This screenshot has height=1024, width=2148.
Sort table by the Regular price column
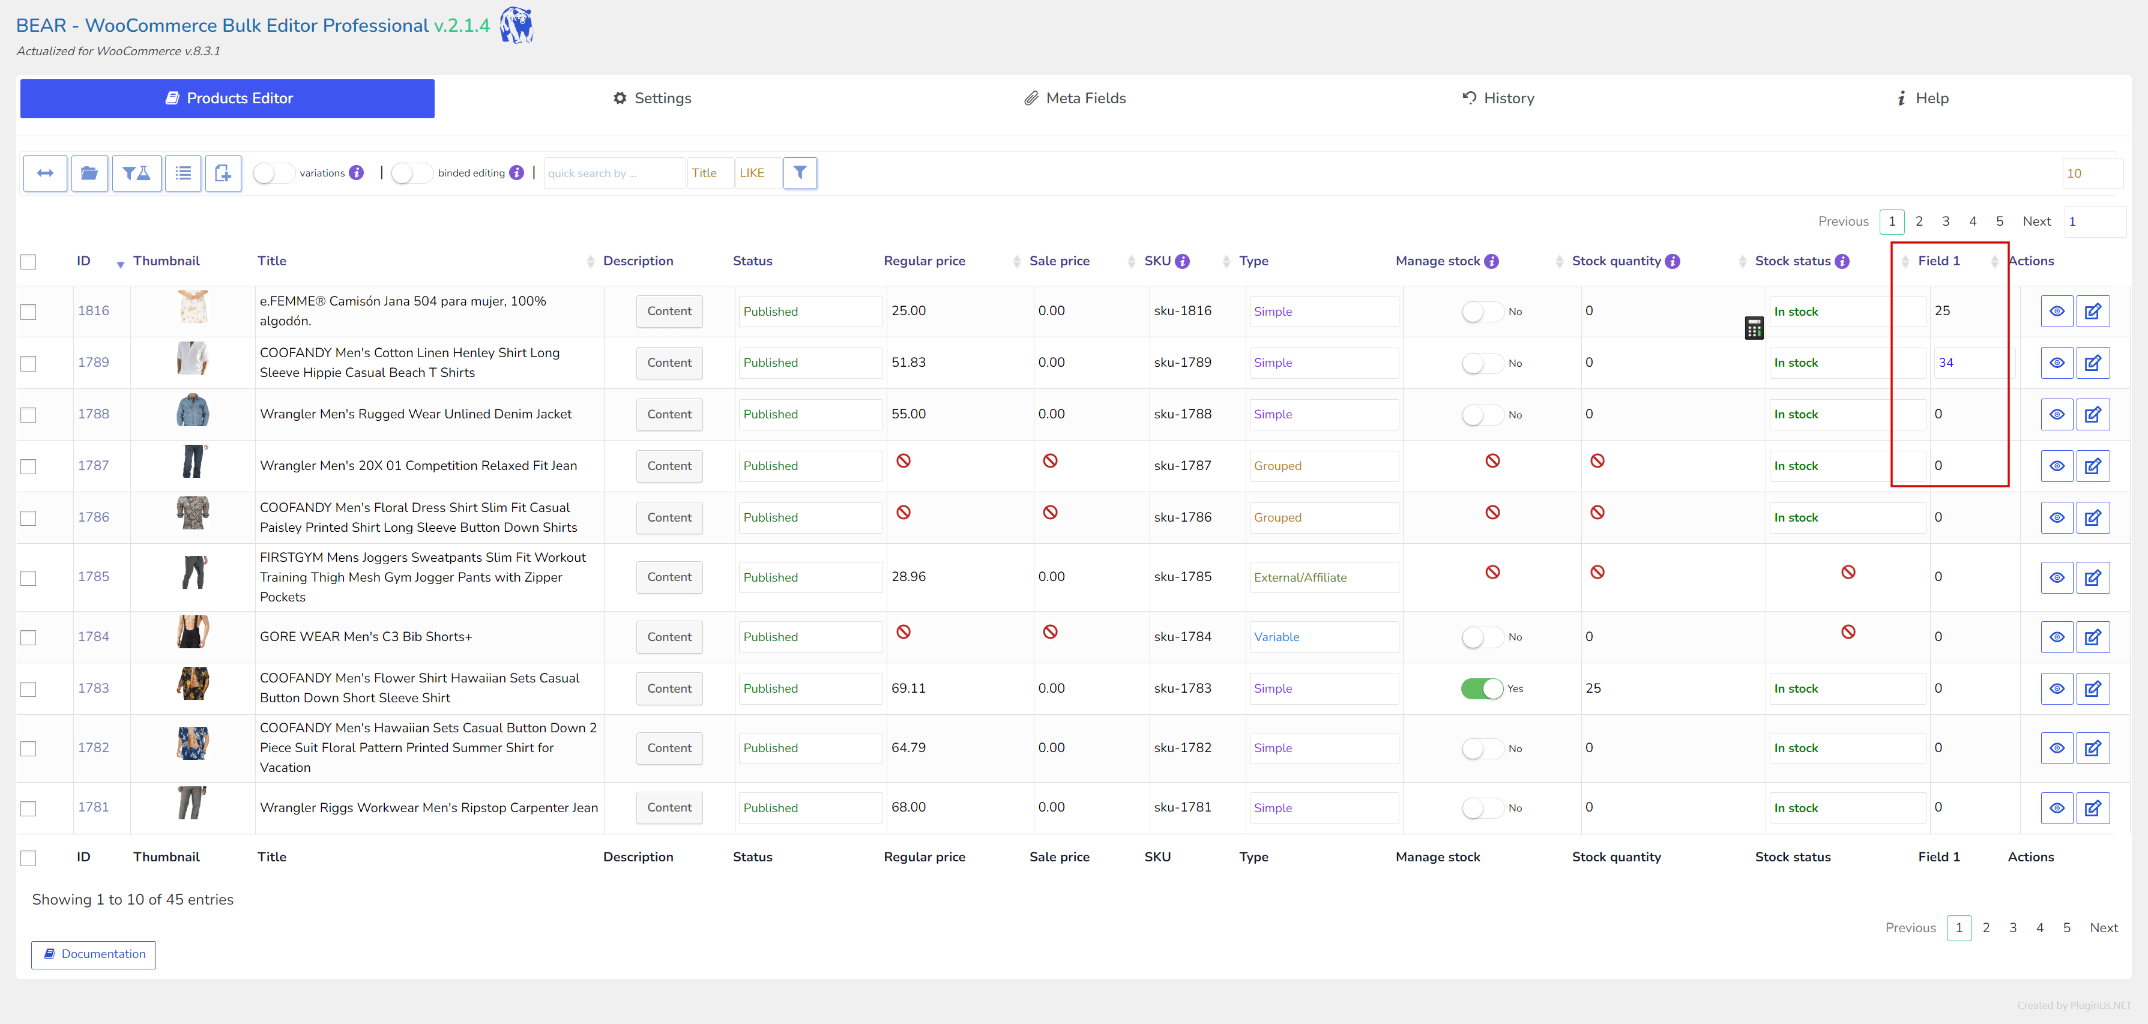tap(924, 261)
